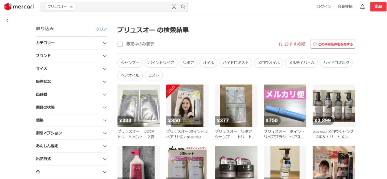The height and width of the screenshot is (179, 387).
Task: Select the シャンプー keyword chip
Action: (130, 63)
